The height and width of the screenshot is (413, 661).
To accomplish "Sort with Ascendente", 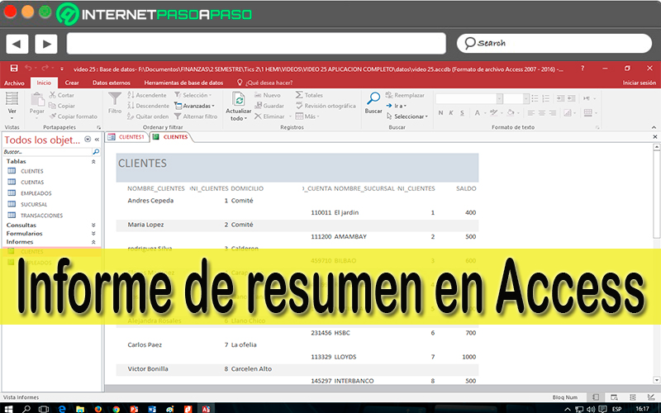I will [x=147, y=95].
